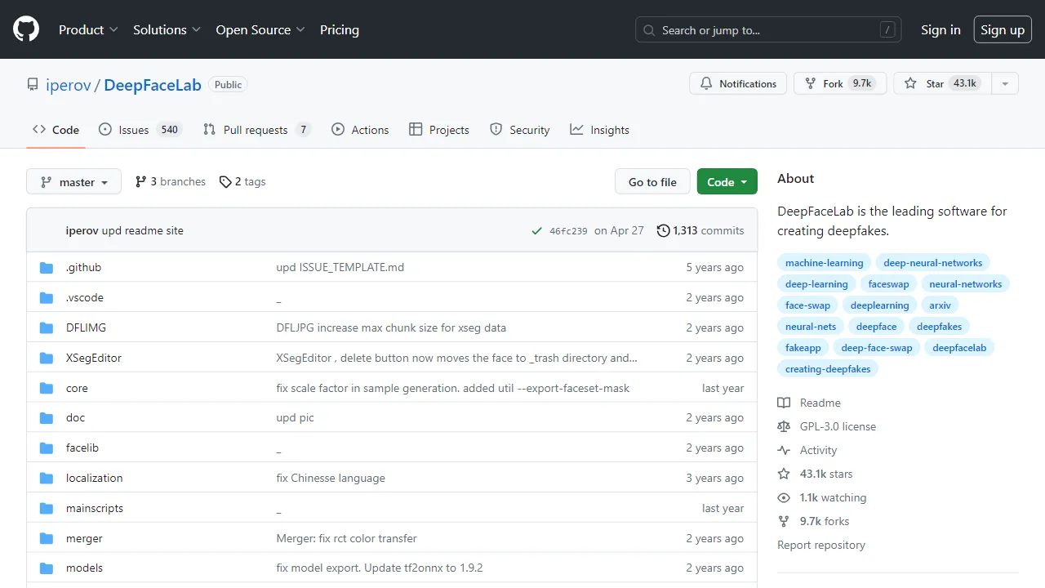This screenshot has width=1045, height=588.
Task: Focus the Search or jump to field
Action: pos(768,30)
